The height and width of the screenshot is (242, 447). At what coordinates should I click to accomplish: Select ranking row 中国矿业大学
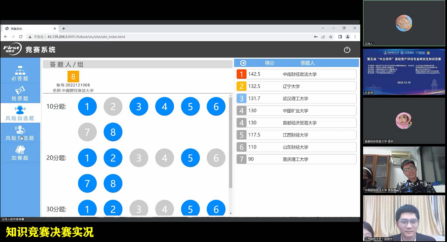point(296,111)
